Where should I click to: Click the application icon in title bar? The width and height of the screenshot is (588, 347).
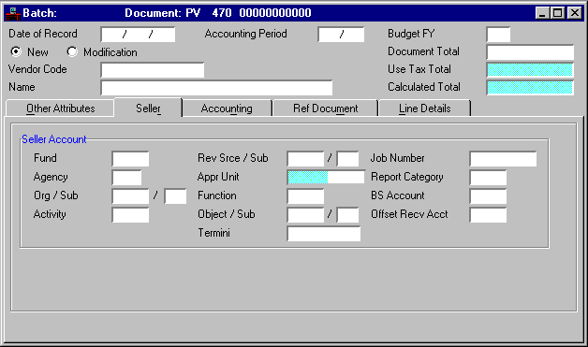point(12,13)
